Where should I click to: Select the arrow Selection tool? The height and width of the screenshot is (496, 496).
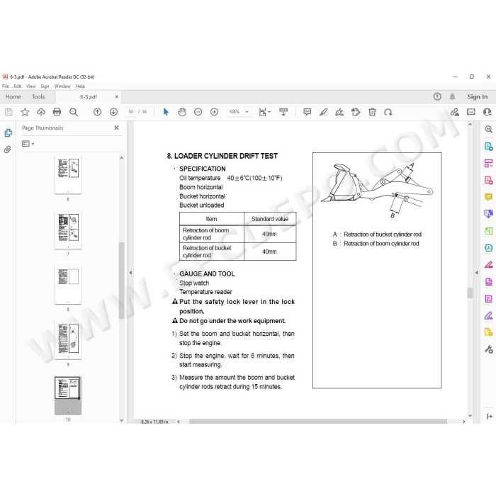166,112
